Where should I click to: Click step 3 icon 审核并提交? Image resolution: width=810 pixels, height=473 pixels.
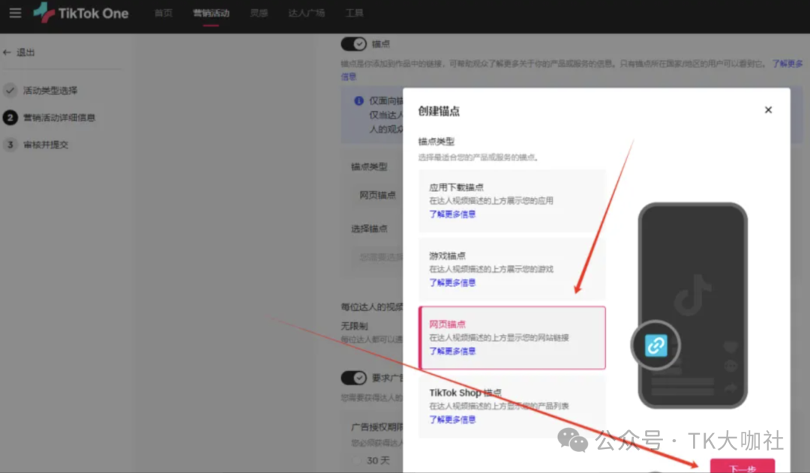click(10, 145)
